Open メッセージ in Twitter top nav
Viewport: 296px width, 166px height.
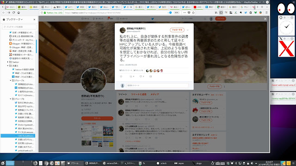122,18
